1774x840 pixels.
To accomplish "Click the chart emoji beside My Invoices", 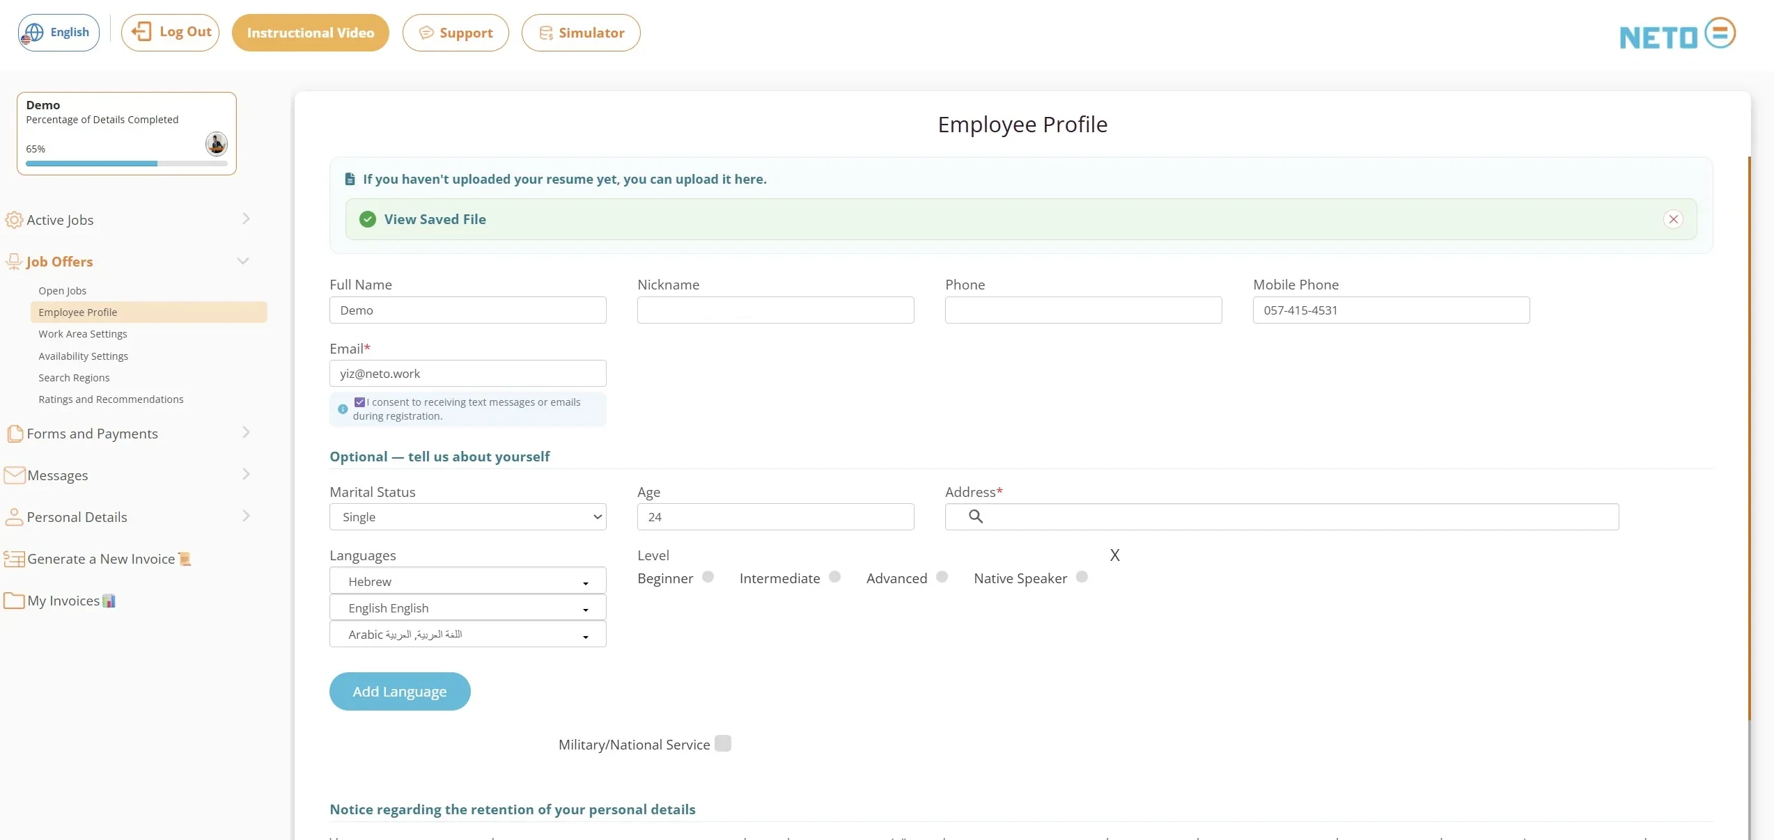I will tap(109, 601).
